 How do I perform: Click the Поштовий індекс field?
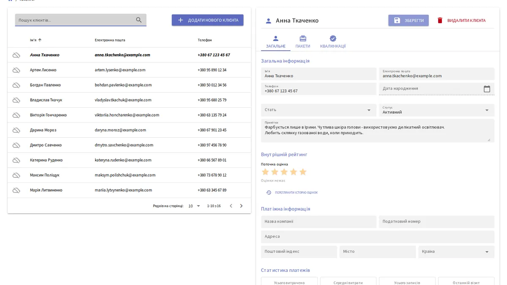coord(299,252)
